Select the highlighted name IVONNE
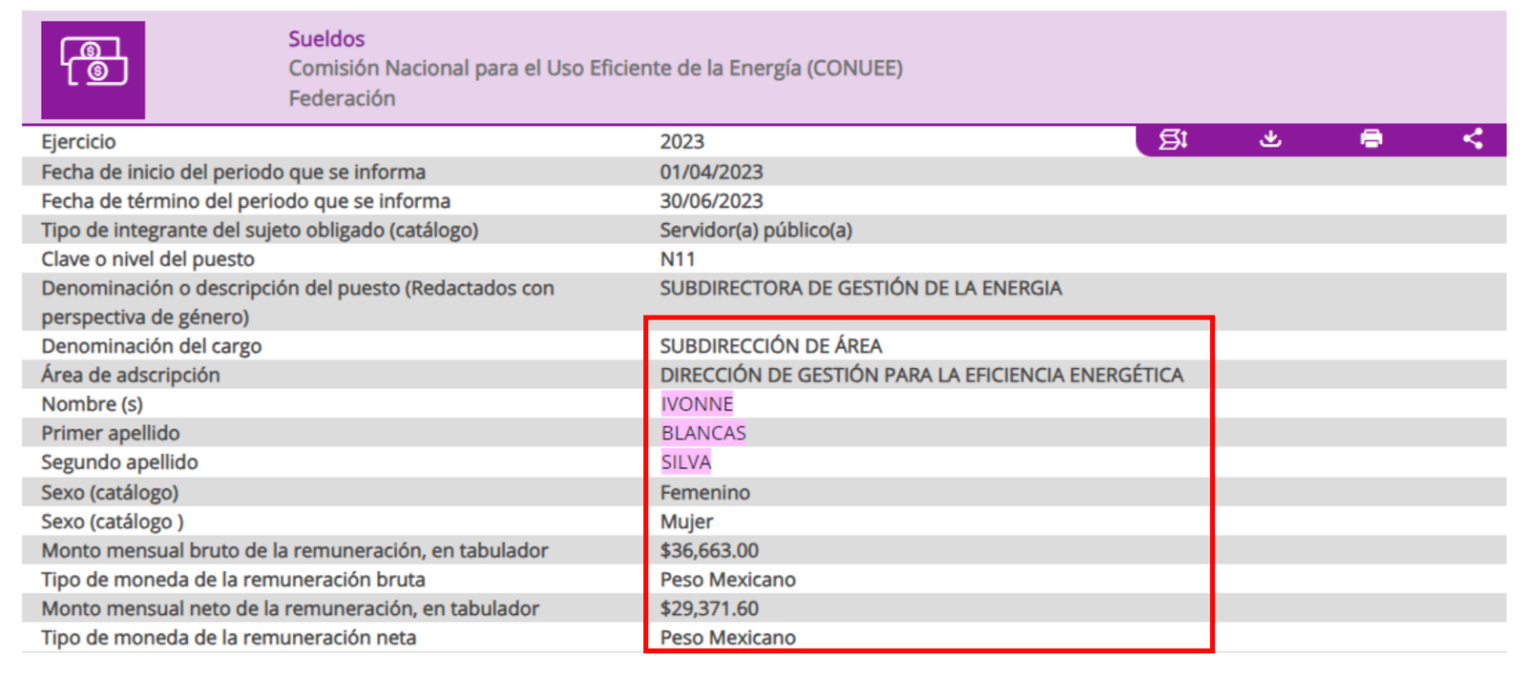Image resolution: width=1527 pixels, height=675 pixels. point(697,404)
